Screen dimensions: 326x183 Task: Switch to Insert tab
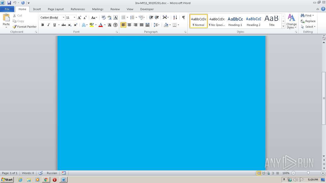coord(37,9)
